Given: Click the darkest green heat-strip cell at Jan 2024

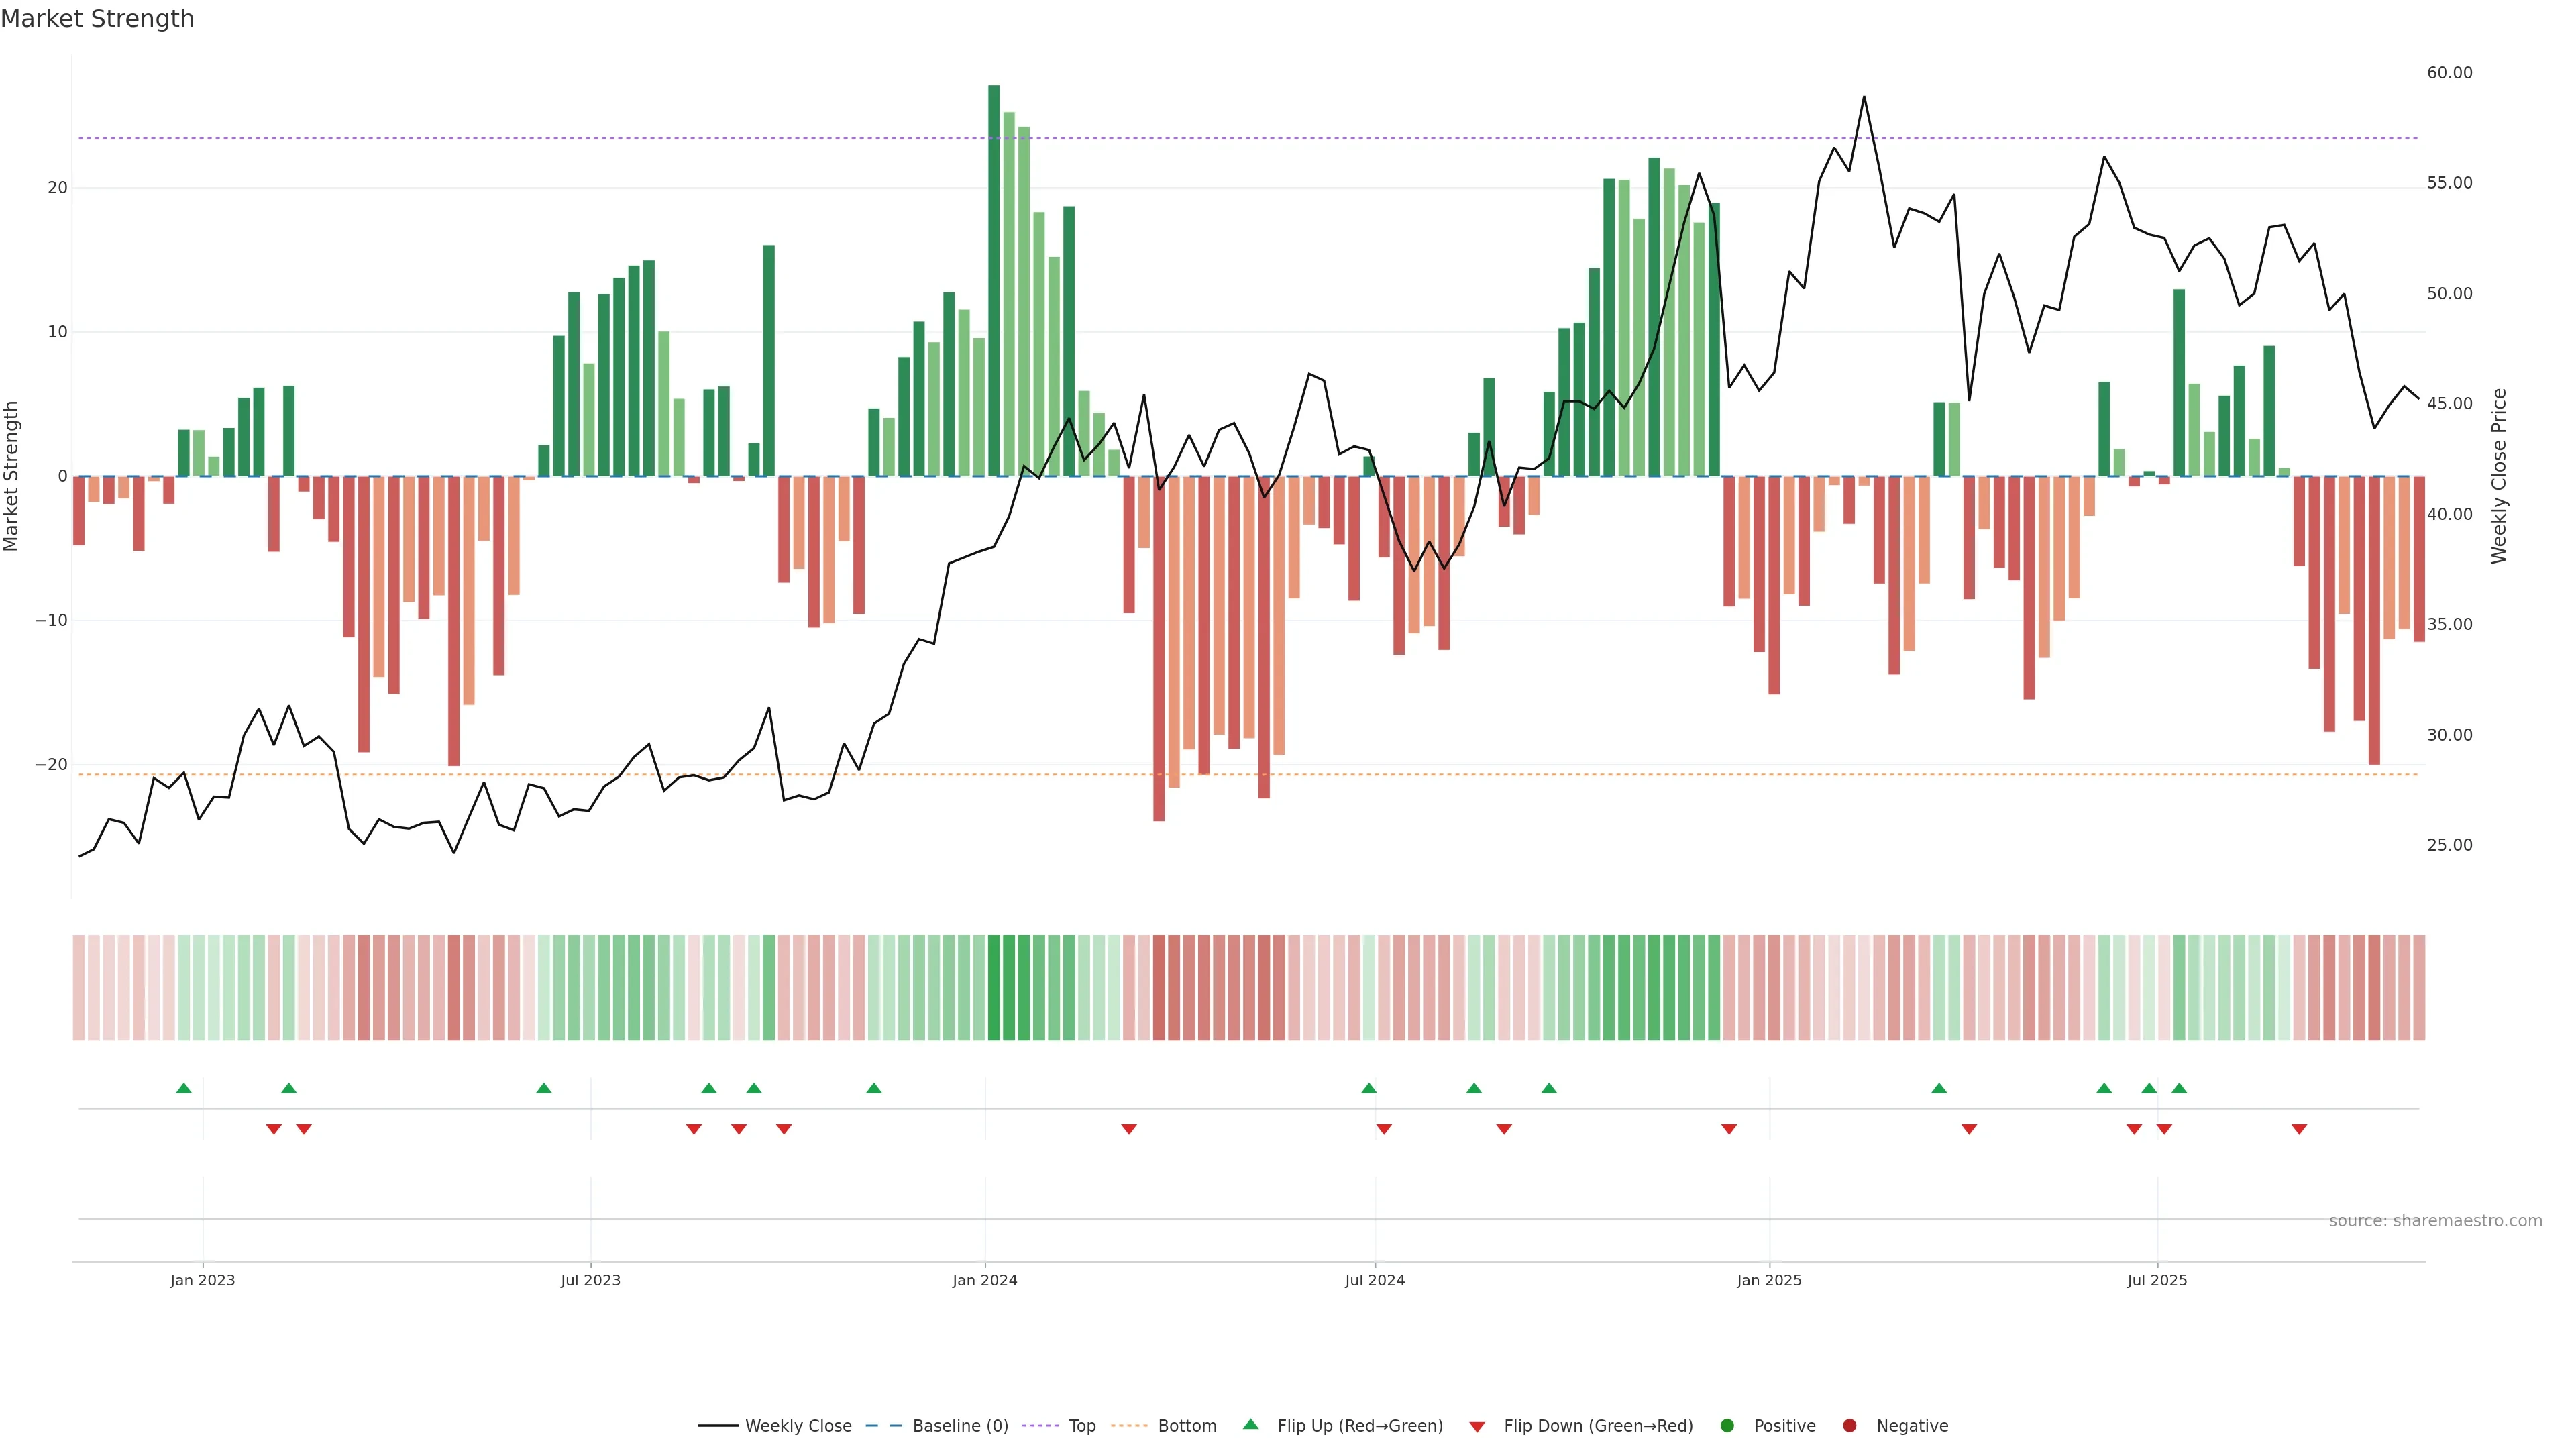Looking at the screenshot, I should (993, 987).
